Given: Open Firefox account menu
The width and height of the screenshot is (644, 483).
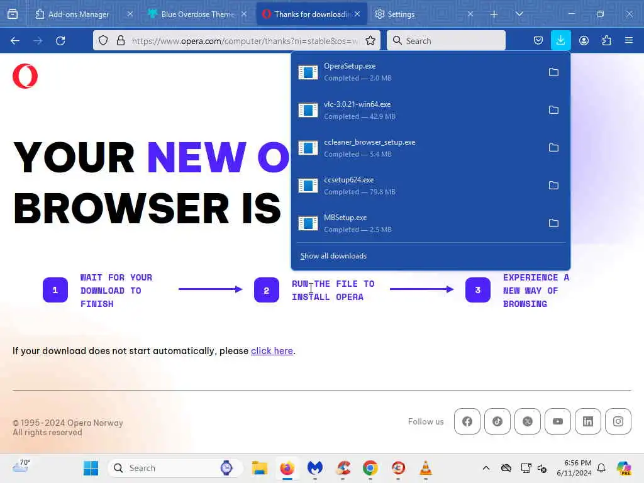Looking at the screenshot, I should 584,40.
